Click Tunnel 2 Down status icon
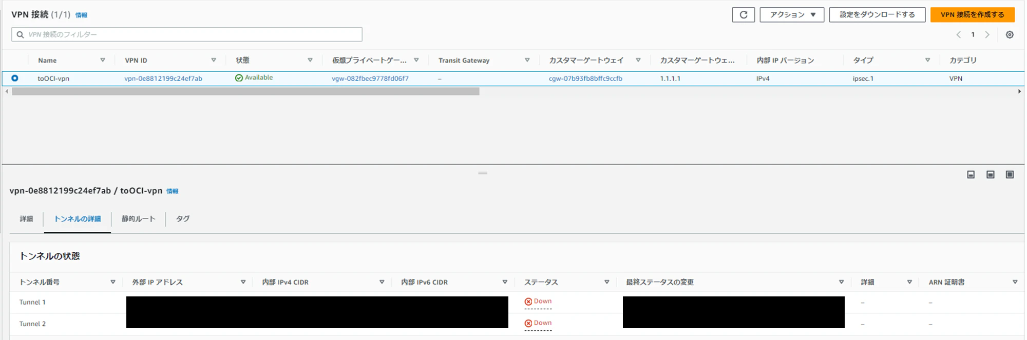Image resolution: width=1027 pixels, height=340 pixels. [528, 323]
